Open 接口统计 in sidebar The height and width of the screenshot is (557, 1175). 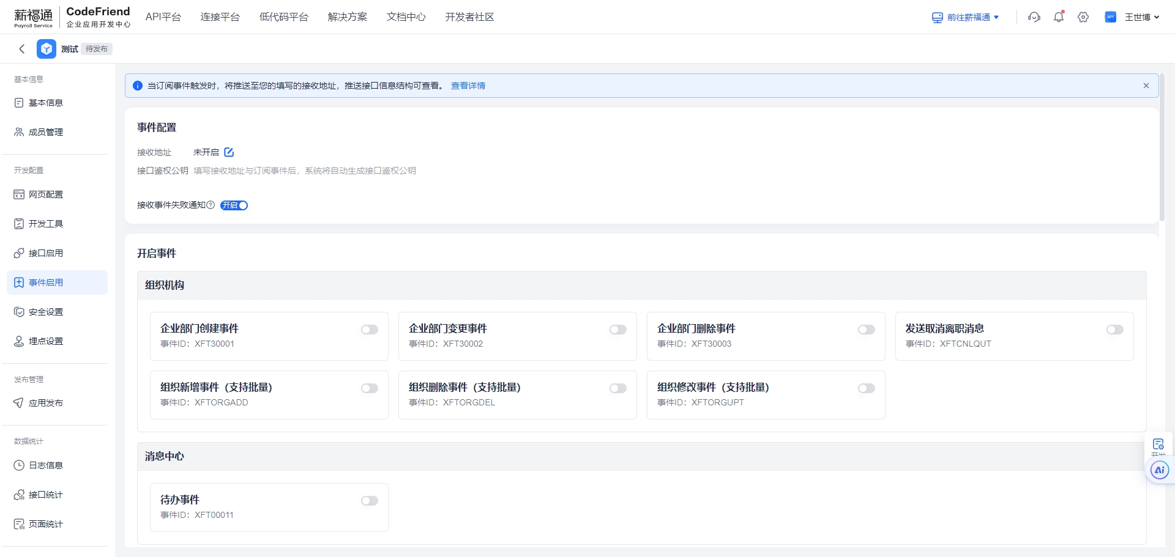coord(57,495)
